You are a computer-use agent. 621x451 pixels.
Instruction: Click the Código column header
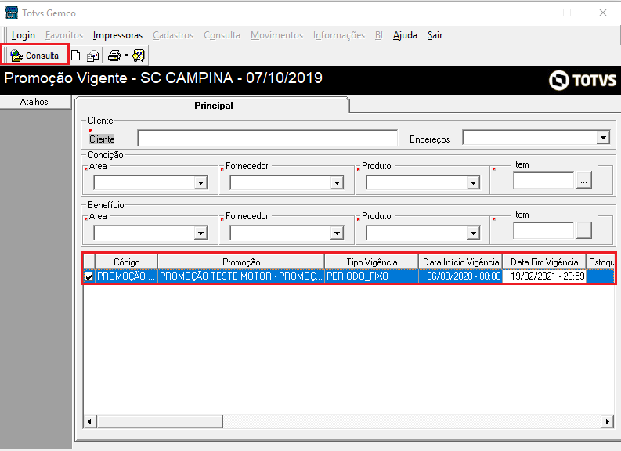click(x=126, y=262)
